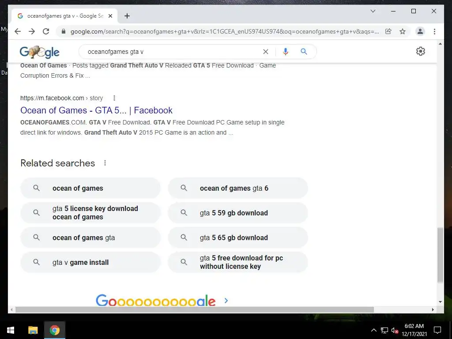The width and height of the screenshot is (452, 339).
Task: Click the scroll left arrow
Action: [11, 309]
